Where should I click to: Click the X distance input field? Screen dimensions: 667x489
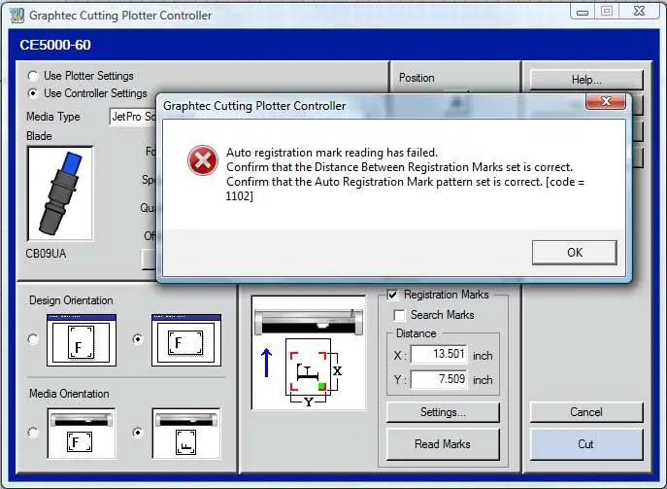click(439, 354)
